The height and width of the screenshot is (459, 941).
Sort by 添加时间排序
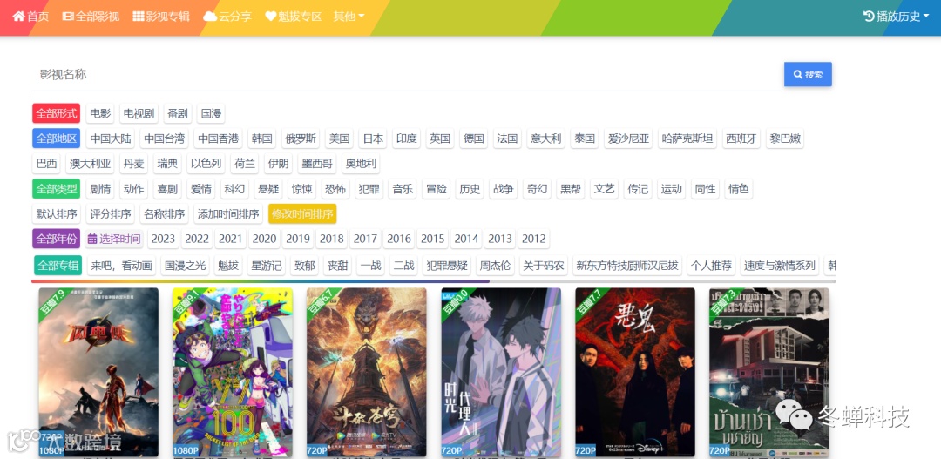pos(228,213)
